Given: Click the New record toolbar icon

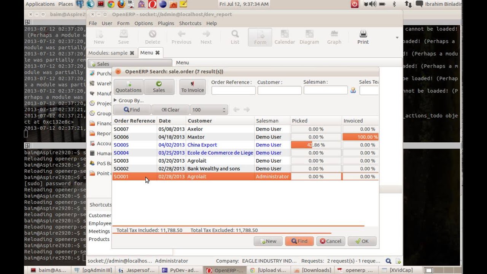Looking at the screenshot, I should coord(99,37).
